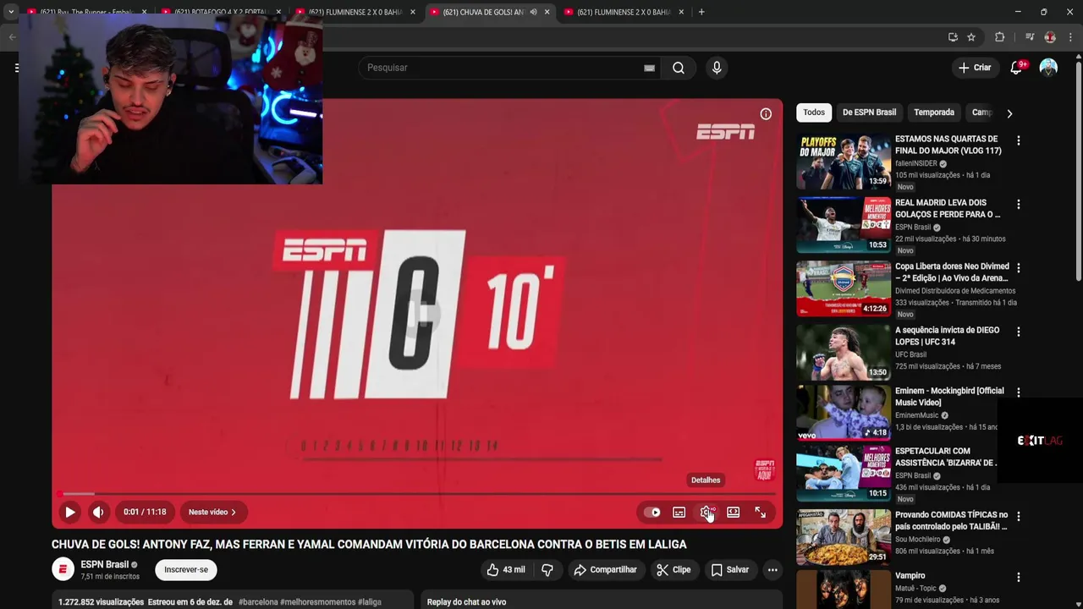
Task: Open more actions under the video
Action: pos(772,570)
